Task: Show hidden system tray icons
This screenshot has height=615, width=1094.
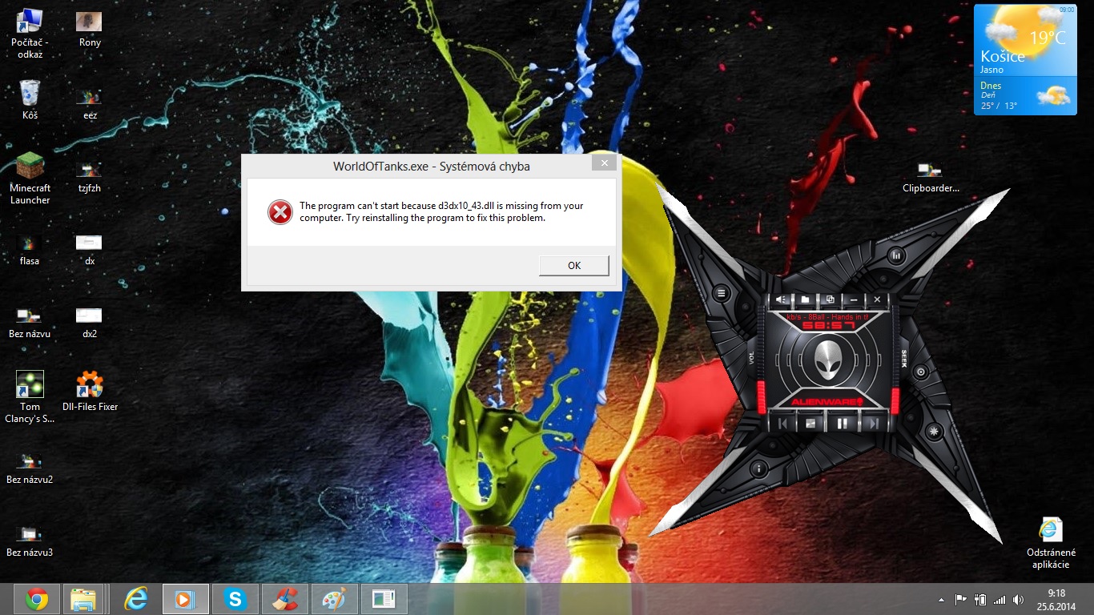Action: coord(941,599)
